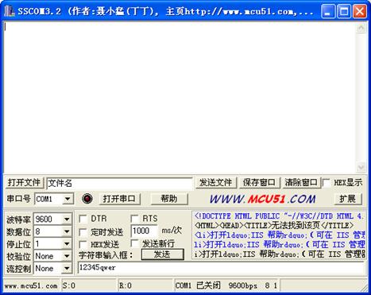Enable the 定时发送 timed send checkbox
The width and height of the screenshot is (371, 295).
[83, 232]
